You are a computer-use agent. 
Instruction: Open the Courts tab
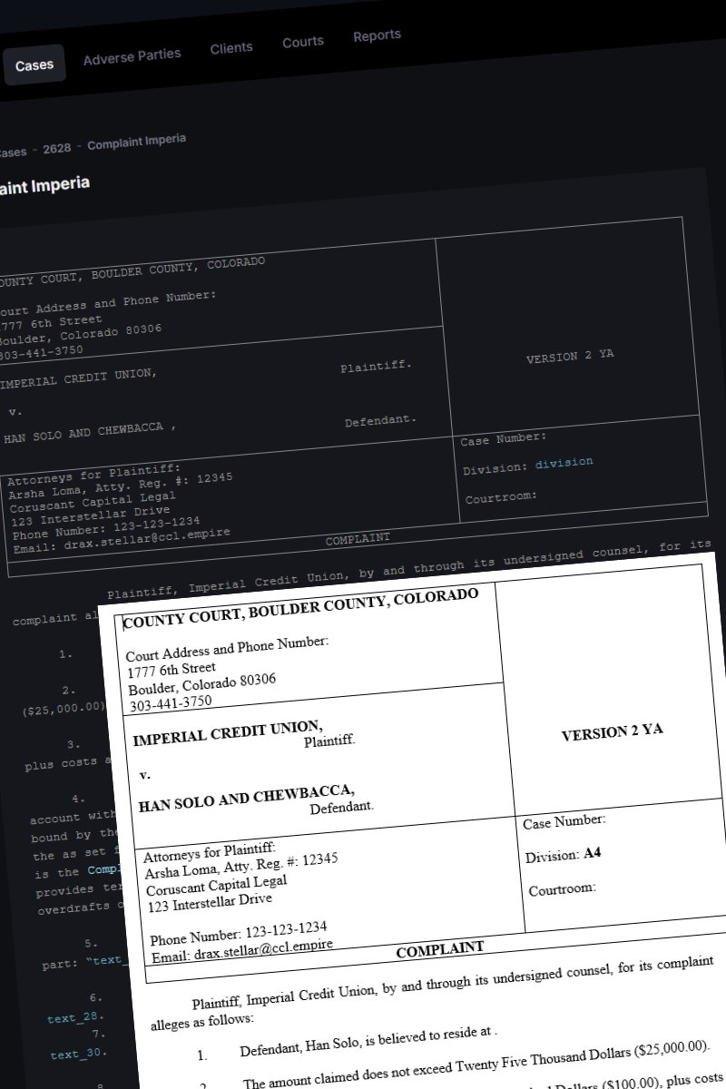click(x=303, y=42)
